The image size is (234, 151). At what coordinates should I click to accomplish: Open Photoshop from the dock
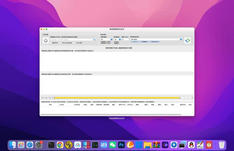coord(122,145)
